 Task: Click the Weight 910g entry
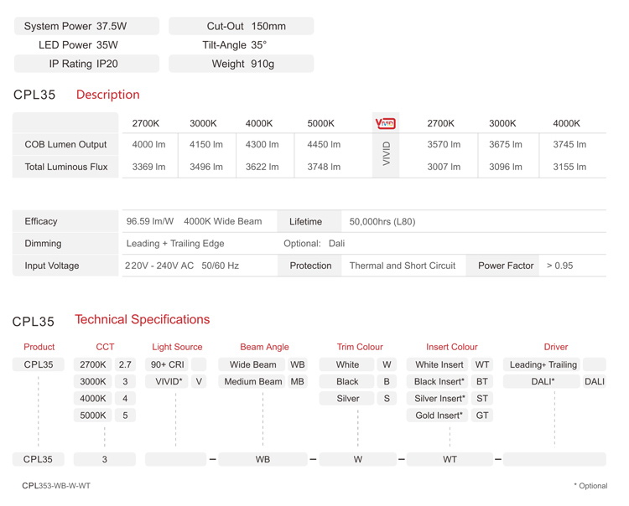coord(241,64)
